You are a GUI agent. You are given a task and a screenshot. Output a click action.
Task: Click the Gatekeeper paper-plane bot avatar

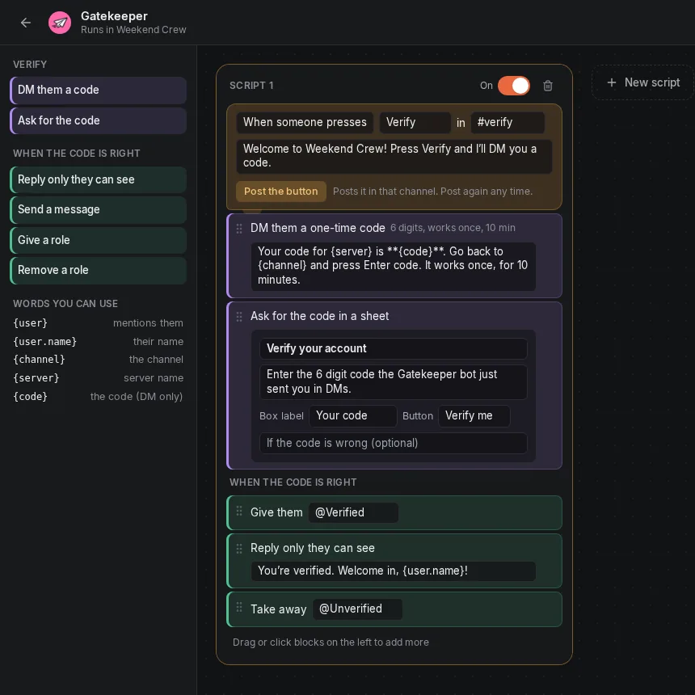pyautogui.click(x=59, y=23)
